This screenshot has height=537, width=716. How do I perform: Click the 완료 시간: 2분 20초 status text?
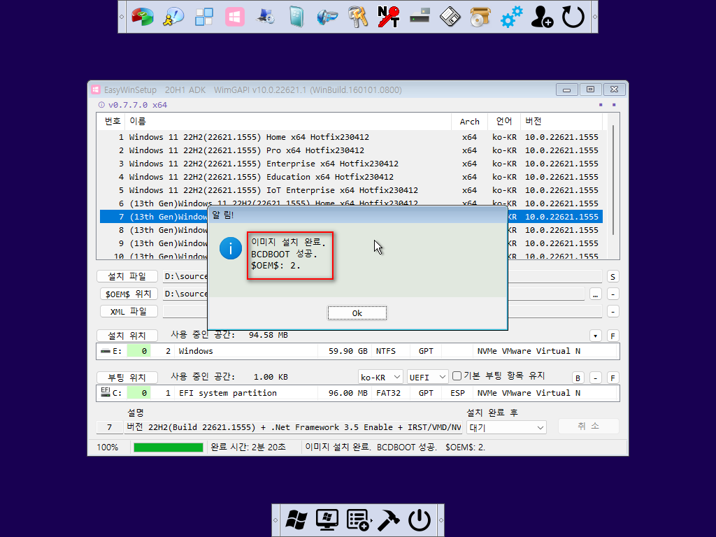point(248,447)
